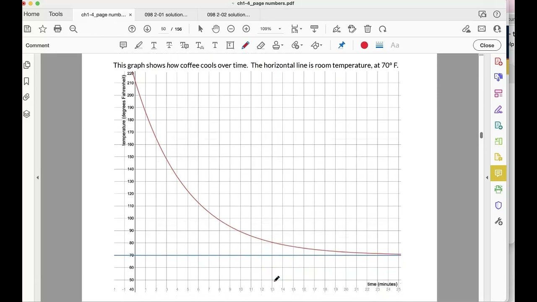
Task: Toggle the hand pan tool
Action: point(216,29)
